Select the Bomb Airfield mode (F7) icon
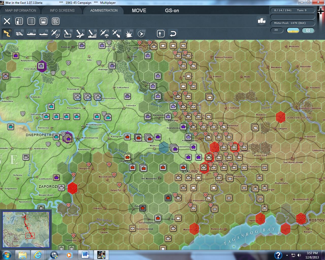Viewport: 325px width, 260px height. [x=80, y=34]
